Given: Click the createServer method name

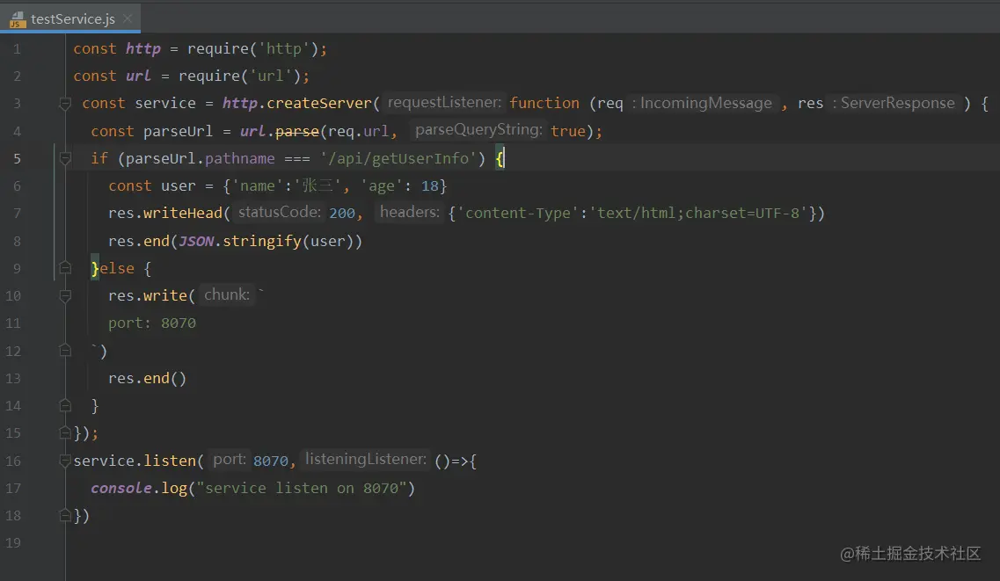Looking at the screenshot, I should coord(319,103).
